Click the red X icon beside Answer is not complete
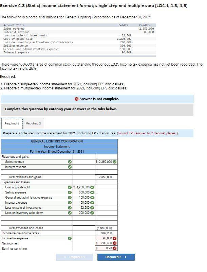This screenshot has width=207, height=272. (x=76, y=99)
